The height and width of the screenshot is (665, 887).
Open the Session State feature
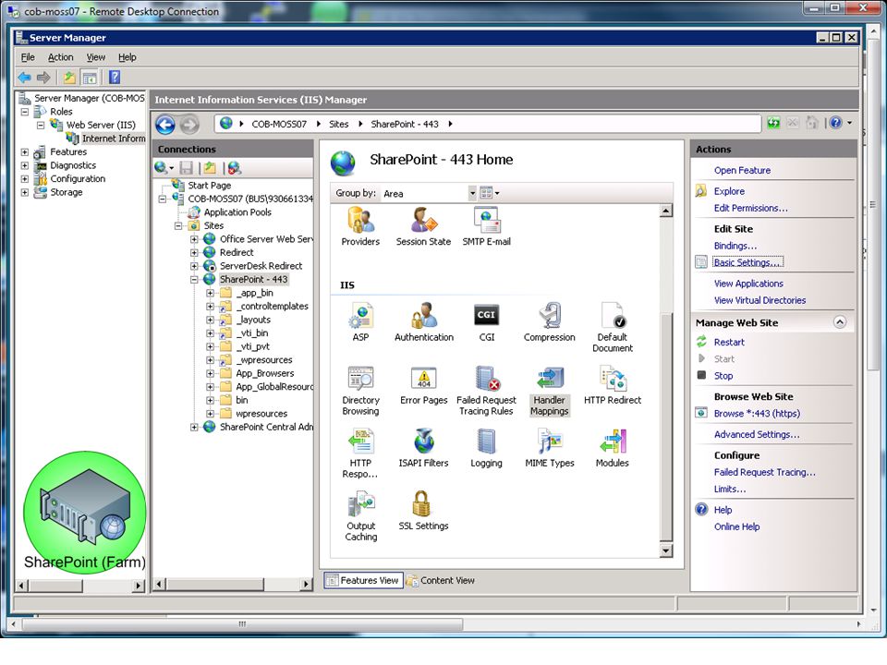[x=423, y=227]
